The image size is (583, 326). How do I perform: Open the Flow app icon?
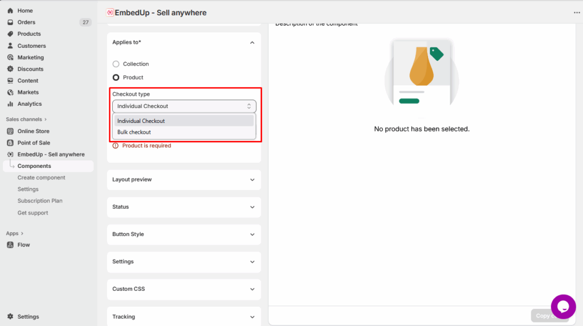(x=10, y=245)
